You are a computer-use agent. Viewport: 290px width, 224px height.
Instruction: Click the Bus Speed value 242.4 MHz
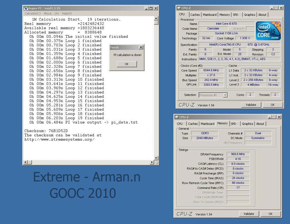211,80
